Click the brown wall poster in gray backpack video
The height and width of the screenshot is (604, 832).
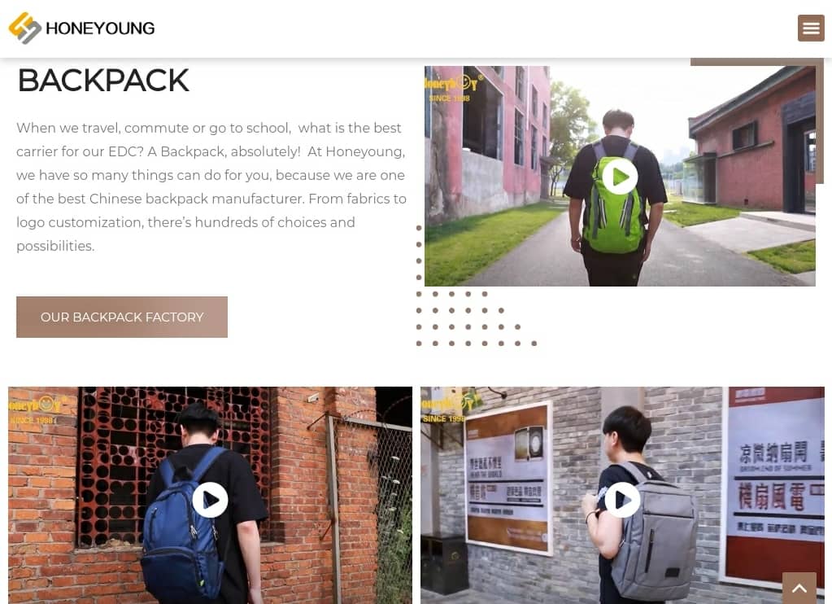click(507, 479)
